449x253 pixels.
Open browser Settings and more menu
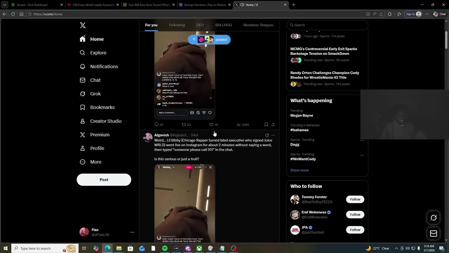tap(427, 14)
